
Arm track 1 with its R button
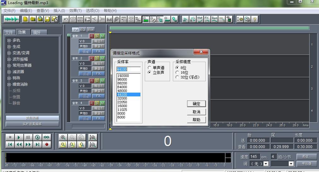tap(92, 36)
